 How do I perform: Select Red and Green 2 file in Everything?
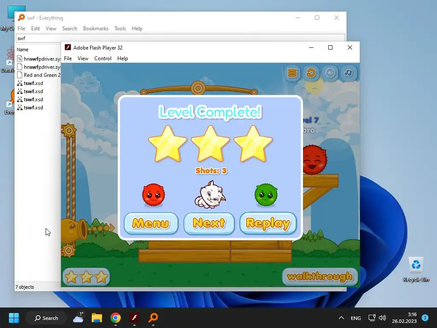(38, 75)
